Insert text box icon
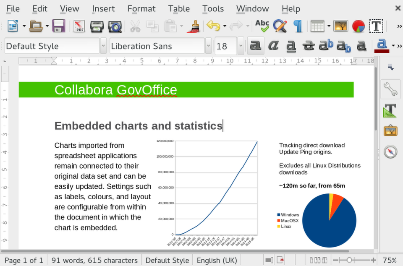403x266 pixels. [x=376, y=26]
